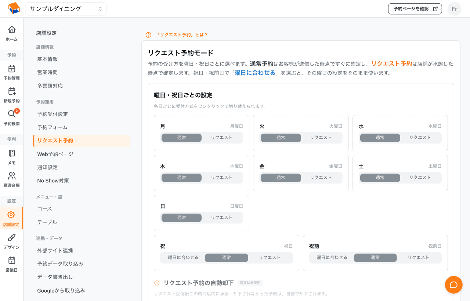
Task: Open Googleから取り込み page
Action: coord(82,291)
